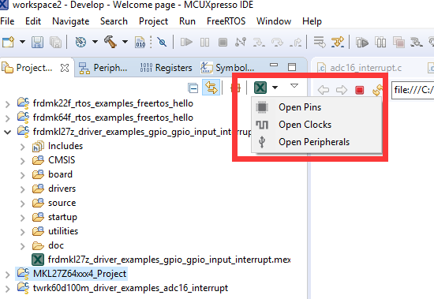Image resolution: width=434 pixels, height=299 pixels.
Task: Toggle the skip all breakpoints icon
Action: tap(162, 42)
